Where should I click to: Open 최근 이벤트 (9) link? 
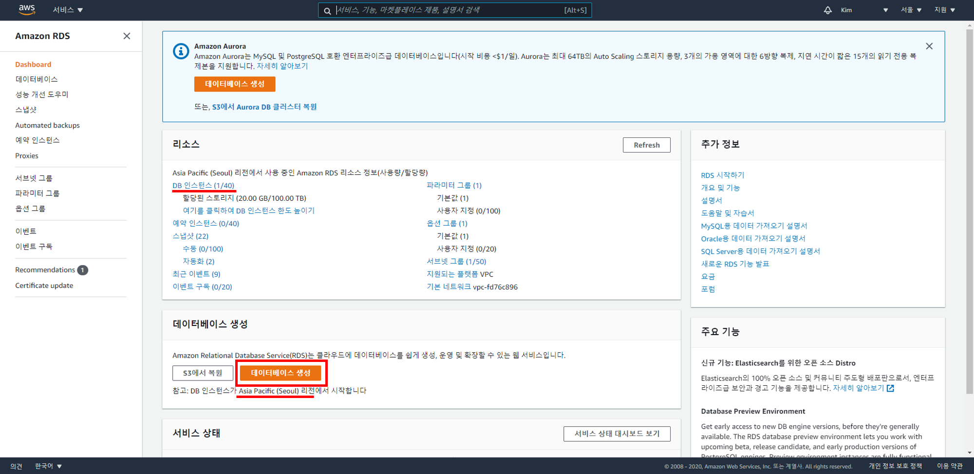196,274
